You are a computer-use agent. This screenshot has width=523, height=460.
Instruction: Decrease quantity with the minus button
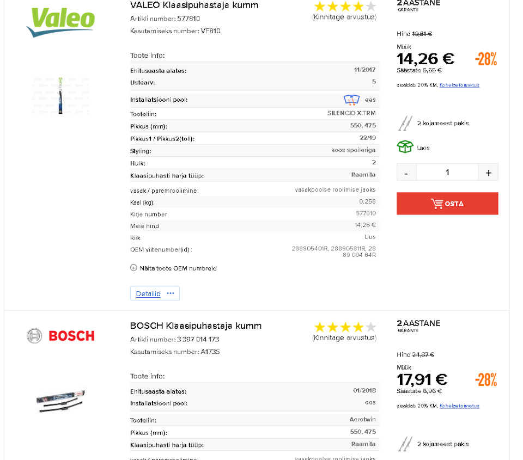click(x=406, y=173)
